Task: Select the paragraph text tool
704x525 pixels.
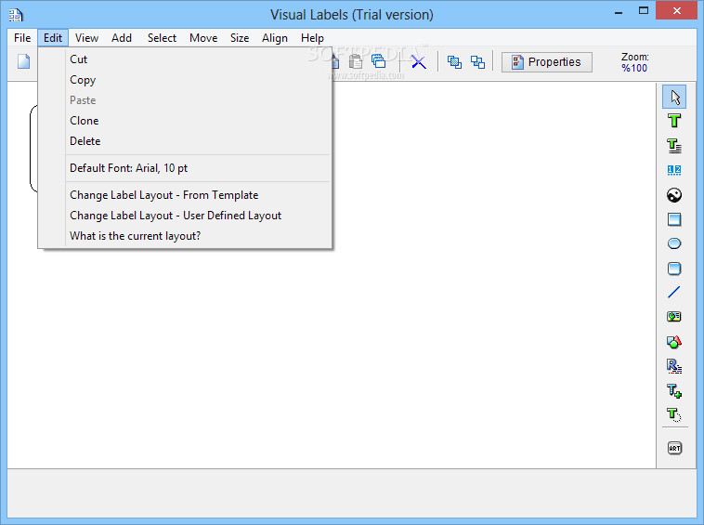Action: click(x=674, y=146)
